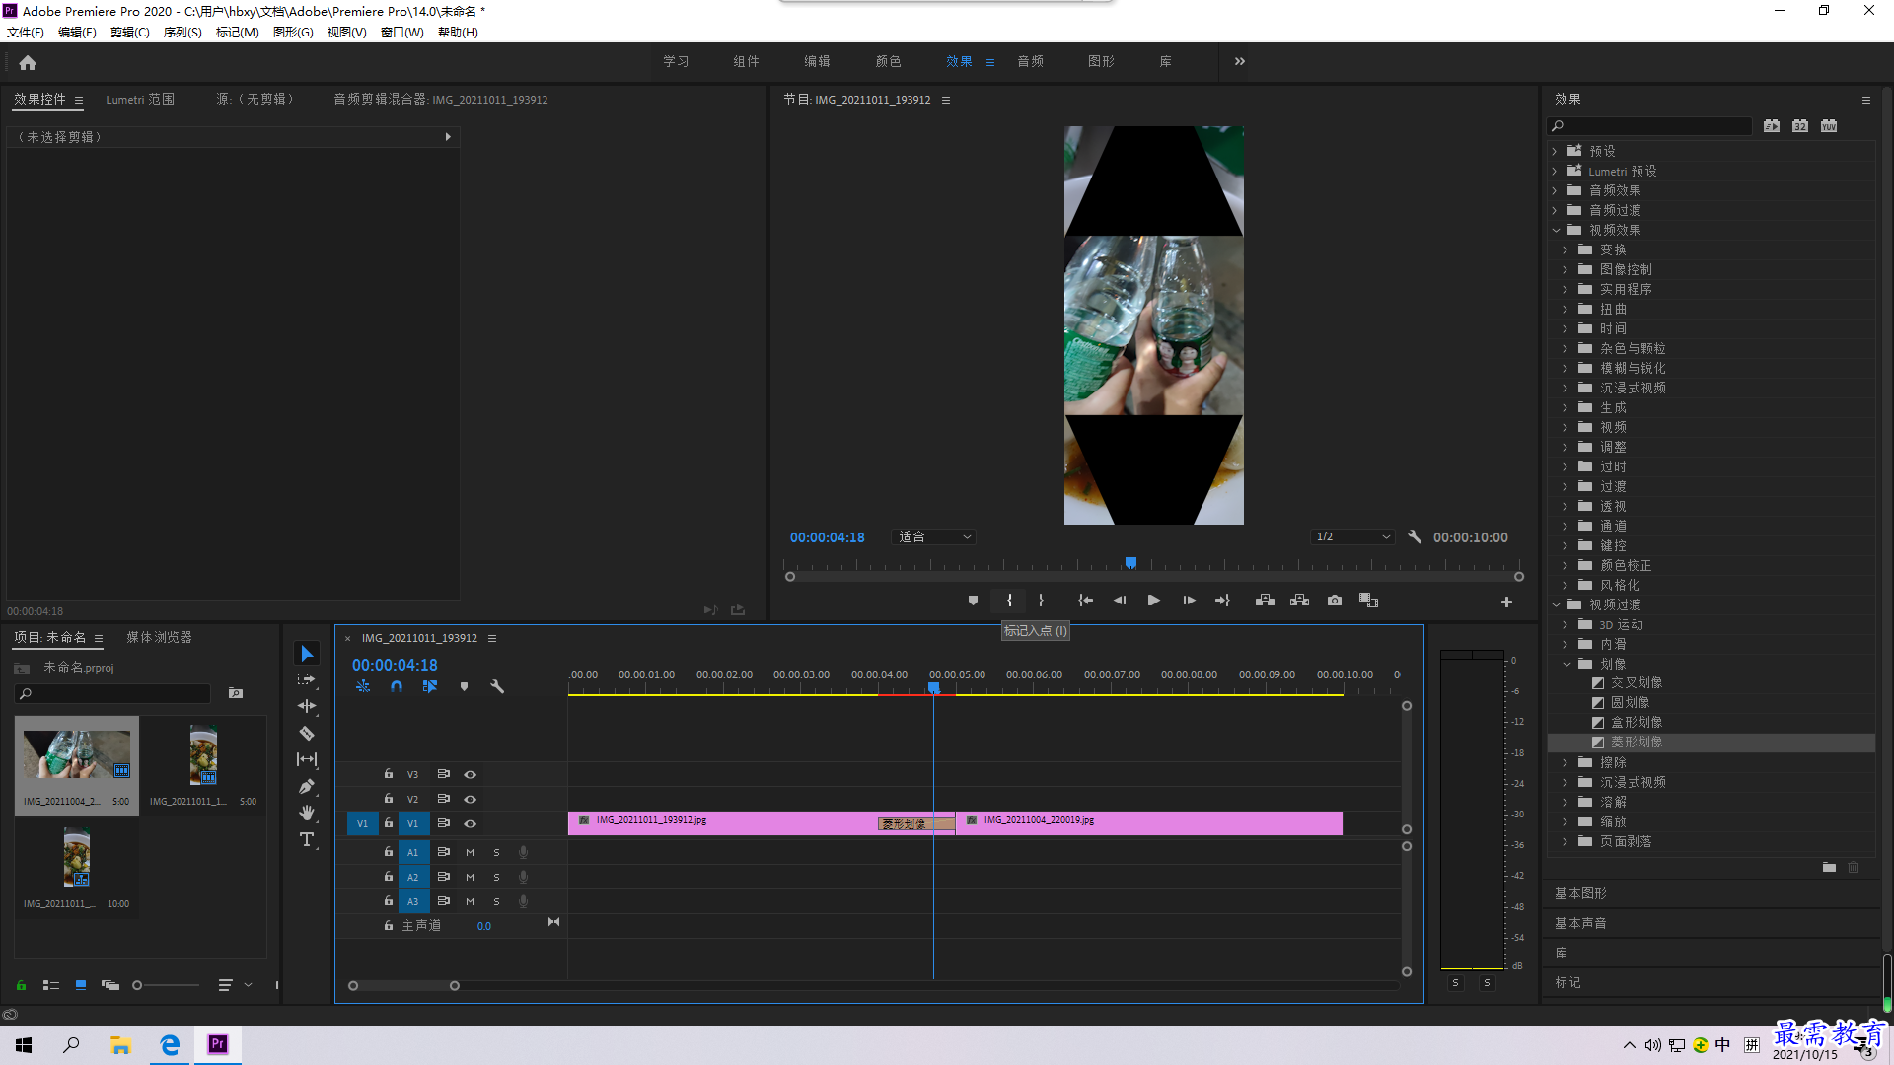The height and width of the screenshot is (1065, 1894).
Task: Step back one frame
Action: (1120, 601)
